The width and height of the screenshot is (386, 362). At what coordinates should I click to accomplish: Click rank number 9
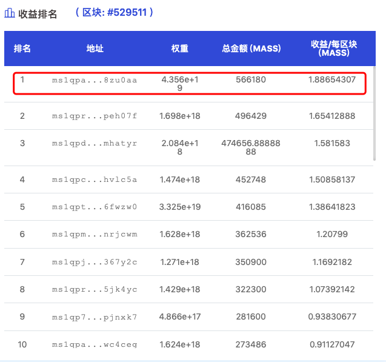[22, 317]
